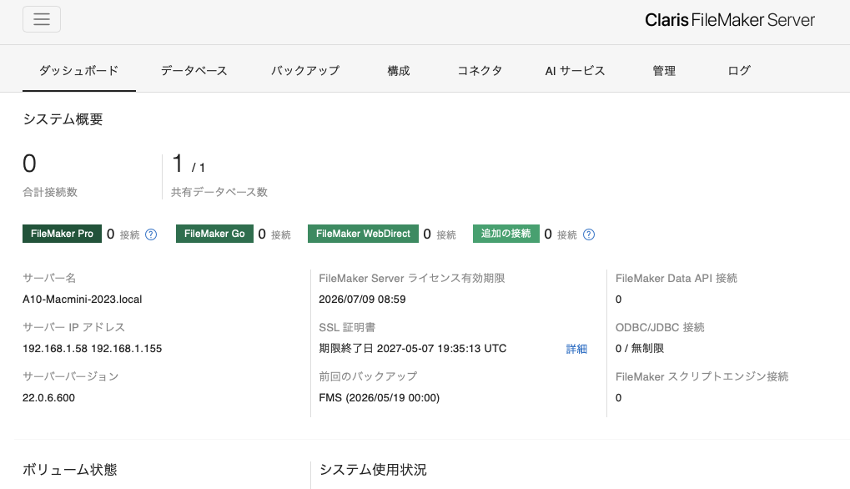This screenshot has width=850, height=489.
Task: Click the システム概要 heading
Action: (63, 119)
